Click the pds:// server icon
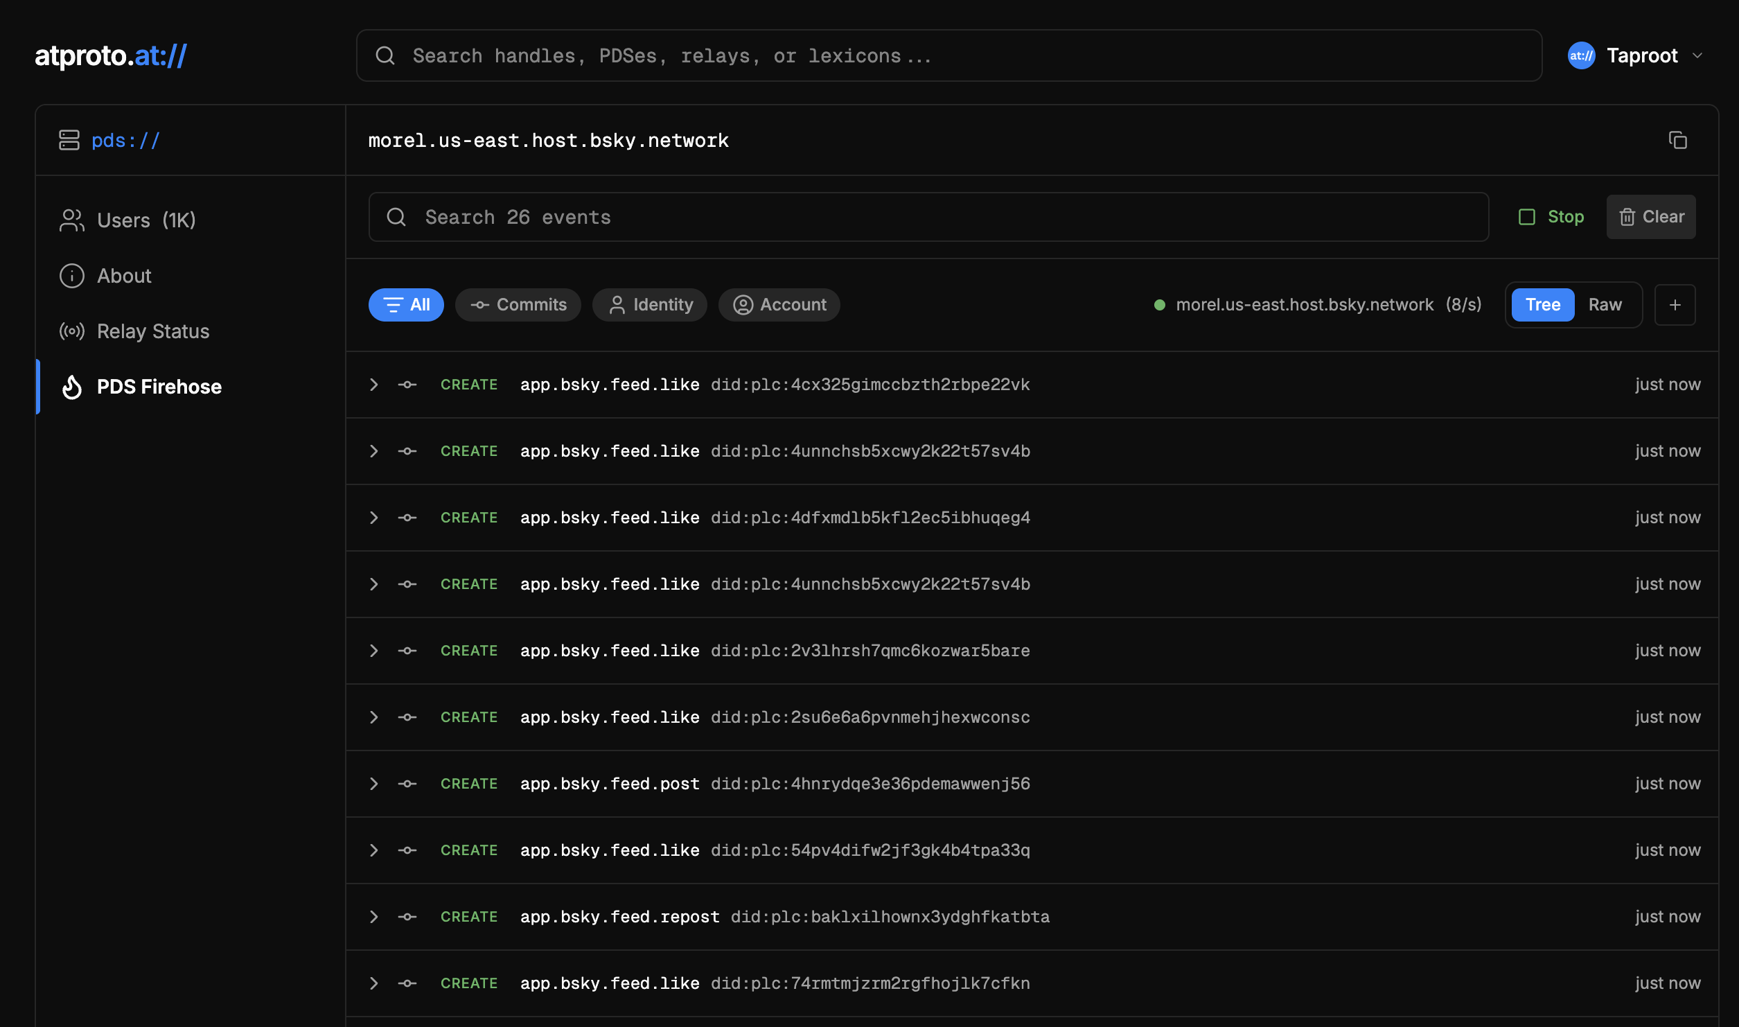Image resolution: width=1739 pixels, height=1027 pixels. pos(69,140)
